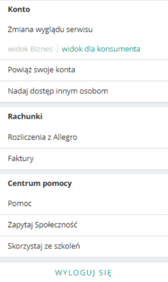Select the widok Biznes option
The image size is (168, 282).
[x=30, y=49]
